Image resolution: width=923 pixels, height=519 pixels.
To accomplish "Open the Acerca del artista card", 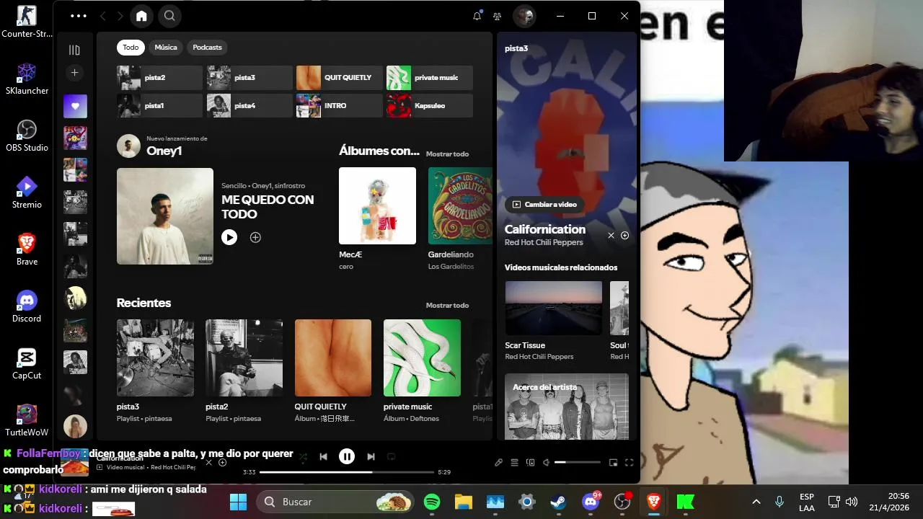I will (567, 407).
